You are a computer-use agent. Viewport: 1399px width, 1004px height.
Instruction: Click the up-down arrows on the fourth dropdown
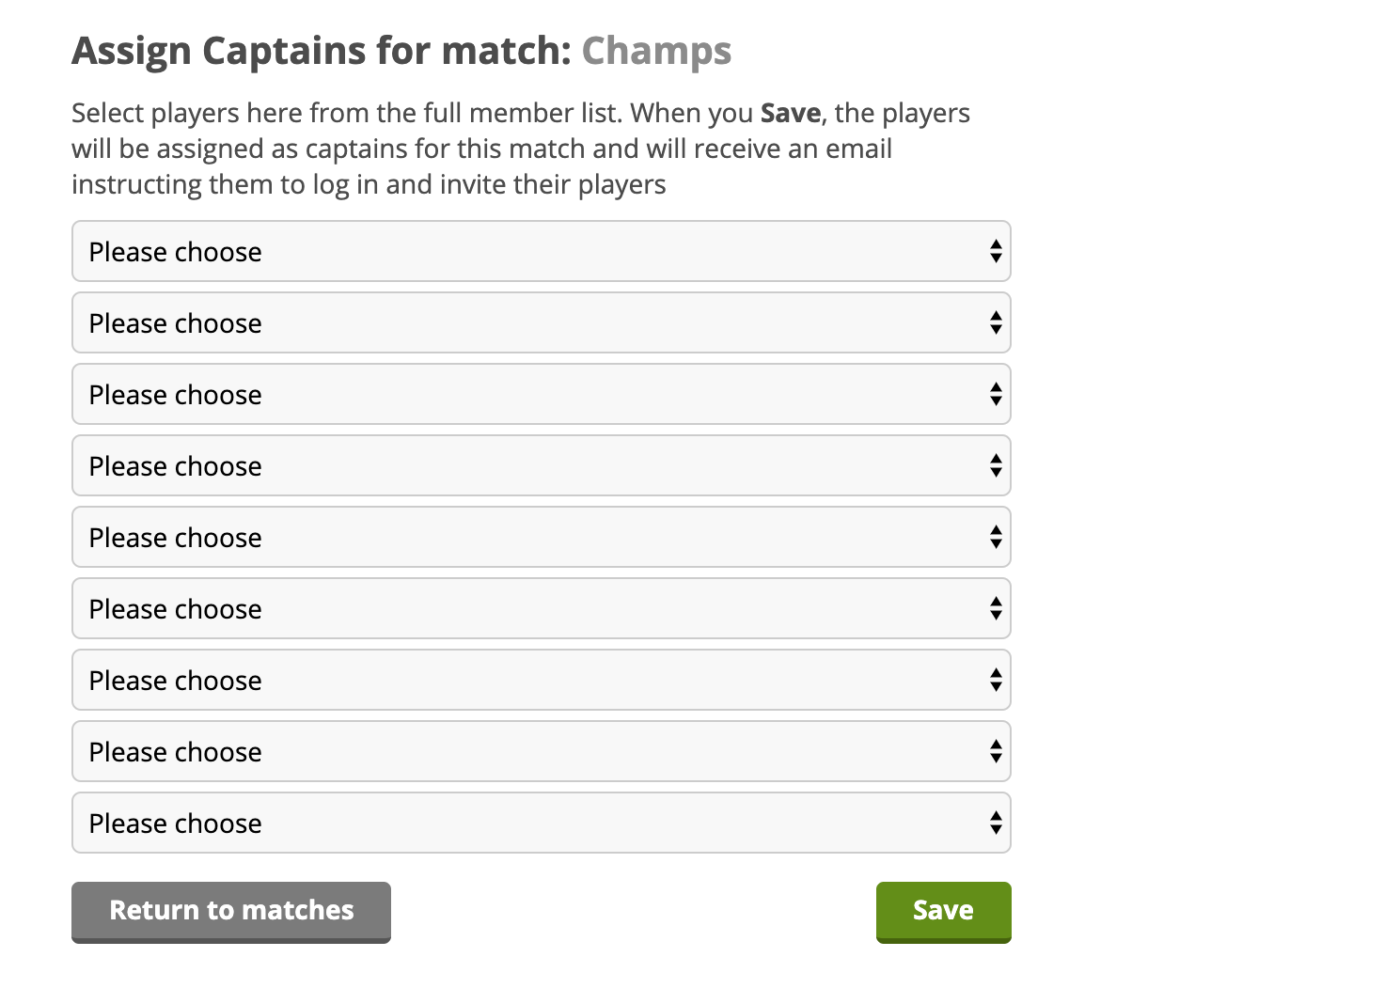996,465
